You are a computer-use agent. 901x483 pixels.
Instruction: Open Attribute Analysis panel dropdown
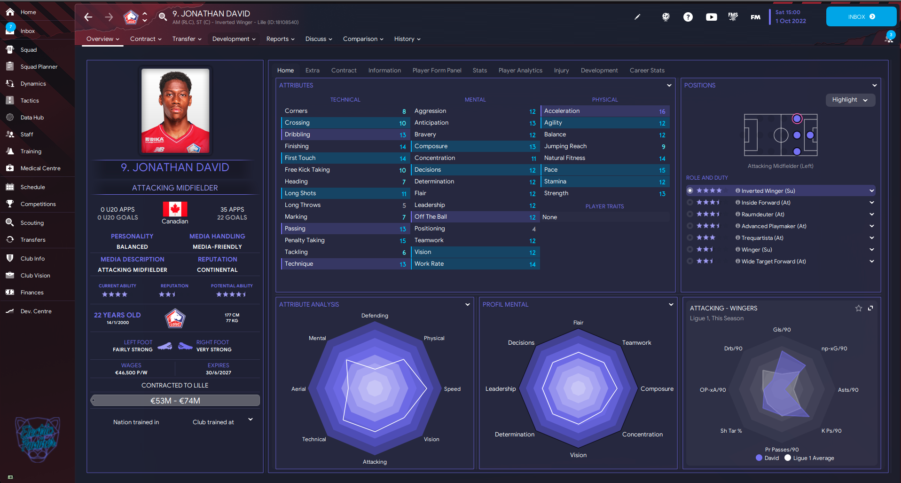468,304
